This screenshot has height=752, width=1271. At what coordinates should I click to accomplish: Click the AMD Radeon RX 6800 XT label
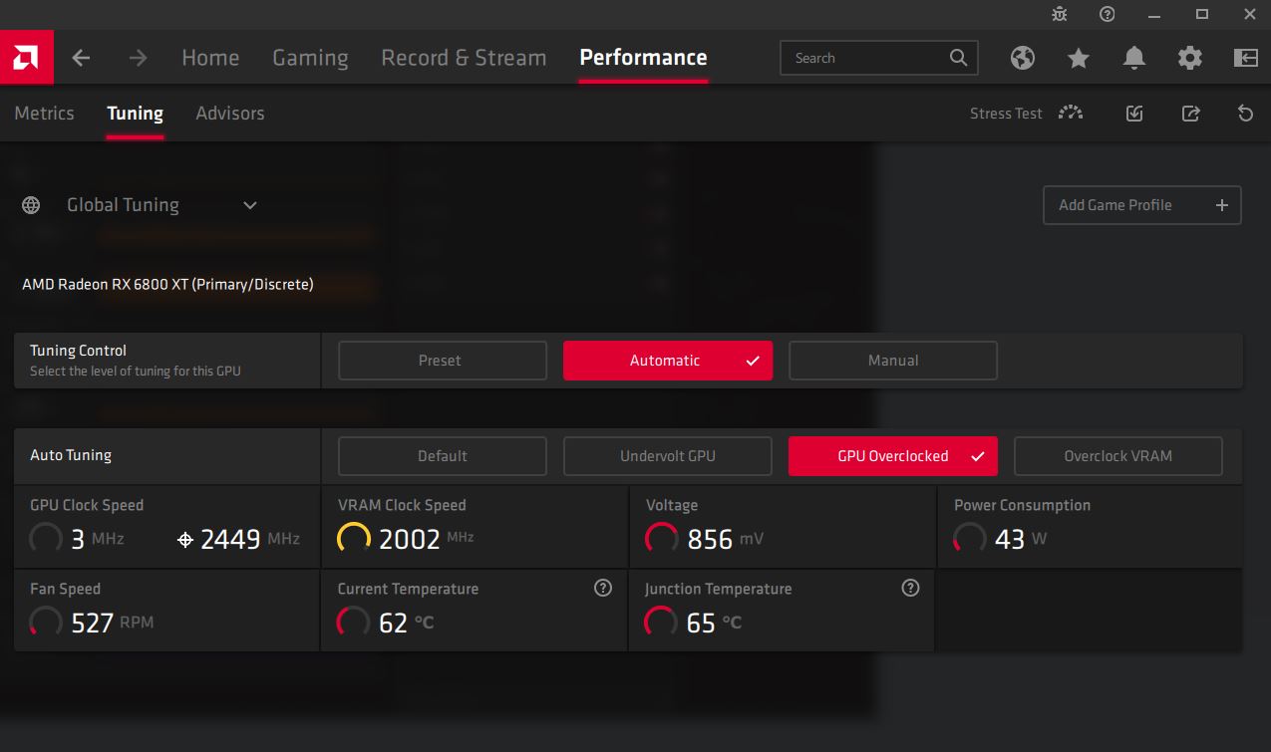(x=167, y=285)
